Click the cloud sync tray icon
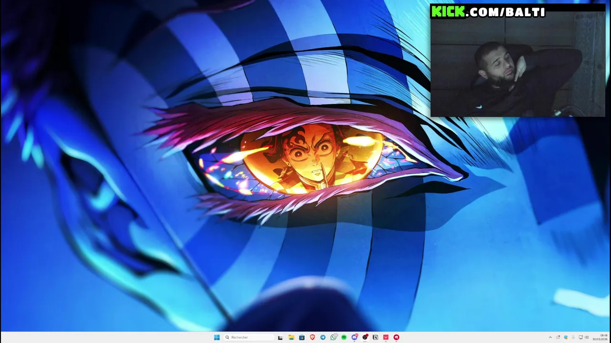Image resolution: width=611 pixels, height=343 pixels. tap(558, 337)
